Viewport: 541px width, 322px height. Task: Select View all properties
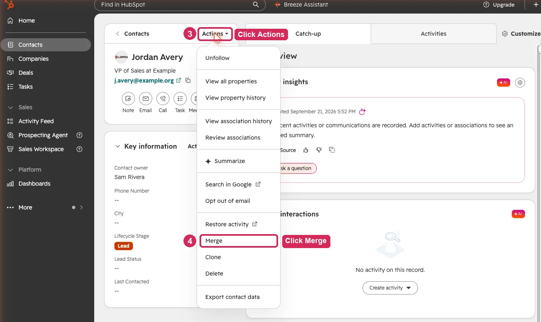coord(239,81)
